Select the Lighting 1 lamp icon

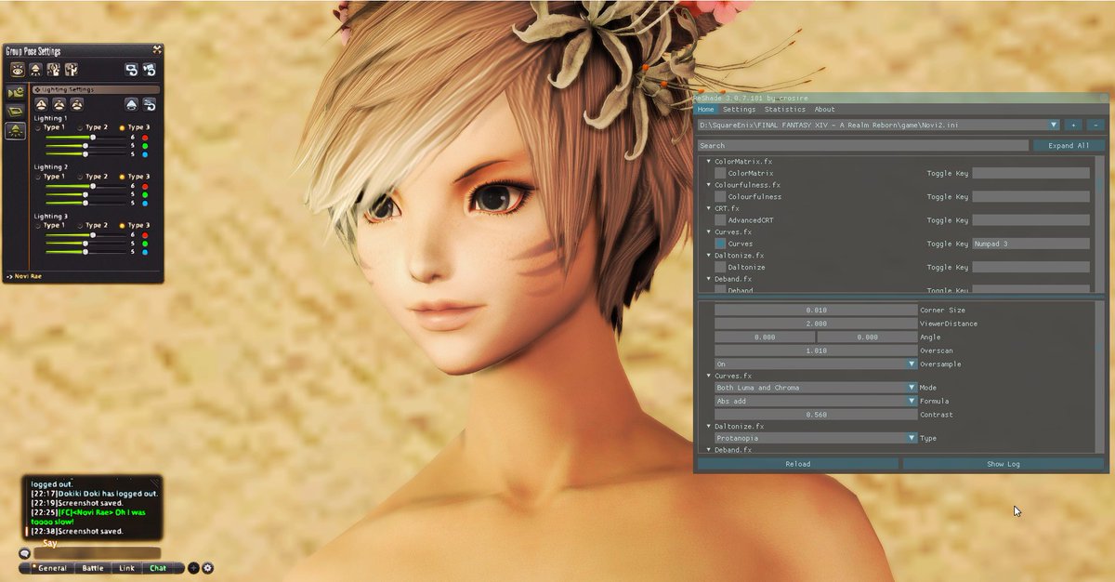(42, 105)
